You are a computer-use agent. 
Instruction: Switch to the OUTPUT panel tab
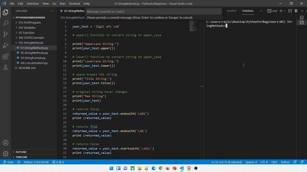[231, 11]
